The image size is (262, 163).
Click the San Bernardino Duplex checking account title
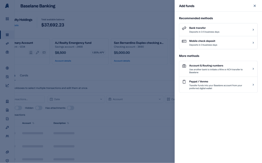click(x=139, y=43)
